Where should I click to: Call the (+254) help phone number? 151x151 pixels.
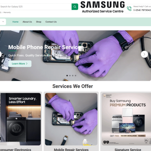(x=142, y=10)
